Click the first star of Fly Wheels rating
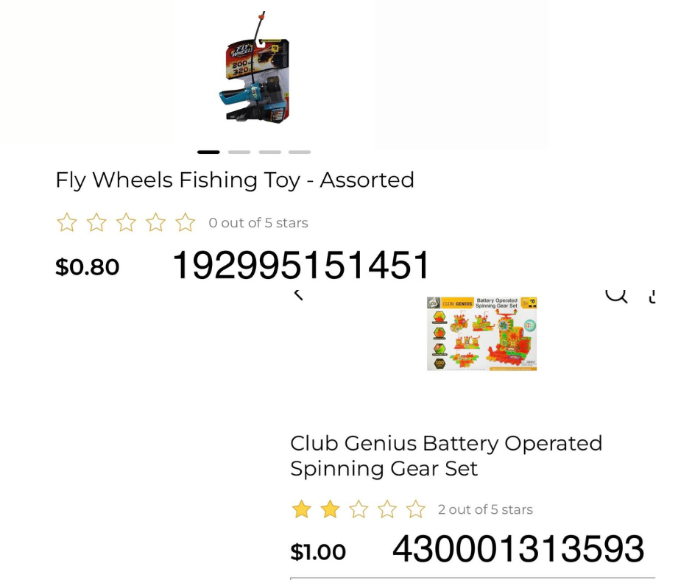Viewport: 692px width, 580px height. (x=67, y=222)
